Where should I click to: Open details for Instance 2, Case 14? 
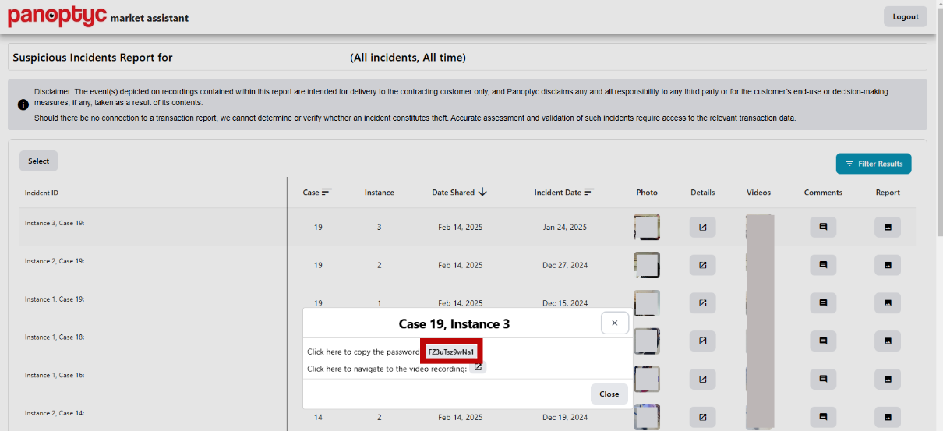click(702, 417)
